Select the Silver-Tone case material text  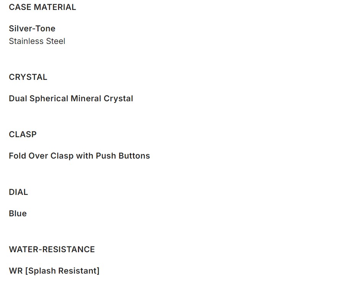click(x=32, y=29)
